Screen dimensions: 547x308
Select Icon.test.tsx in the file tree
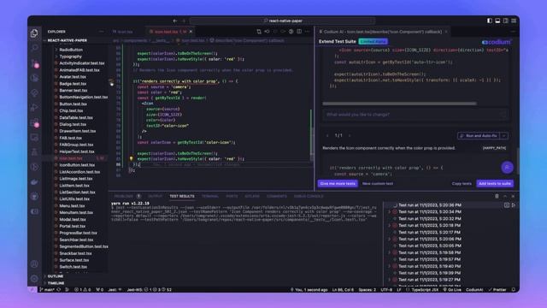click(x=71, y=158)
